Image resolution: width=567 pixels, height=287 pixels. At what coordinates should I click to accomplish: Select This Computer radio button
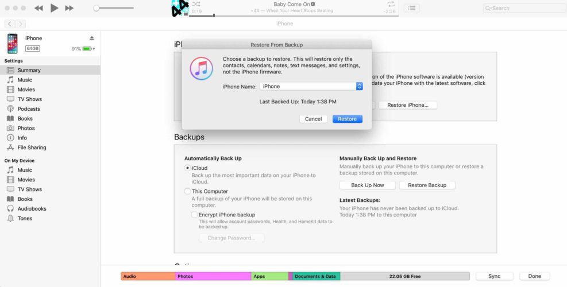187,191
